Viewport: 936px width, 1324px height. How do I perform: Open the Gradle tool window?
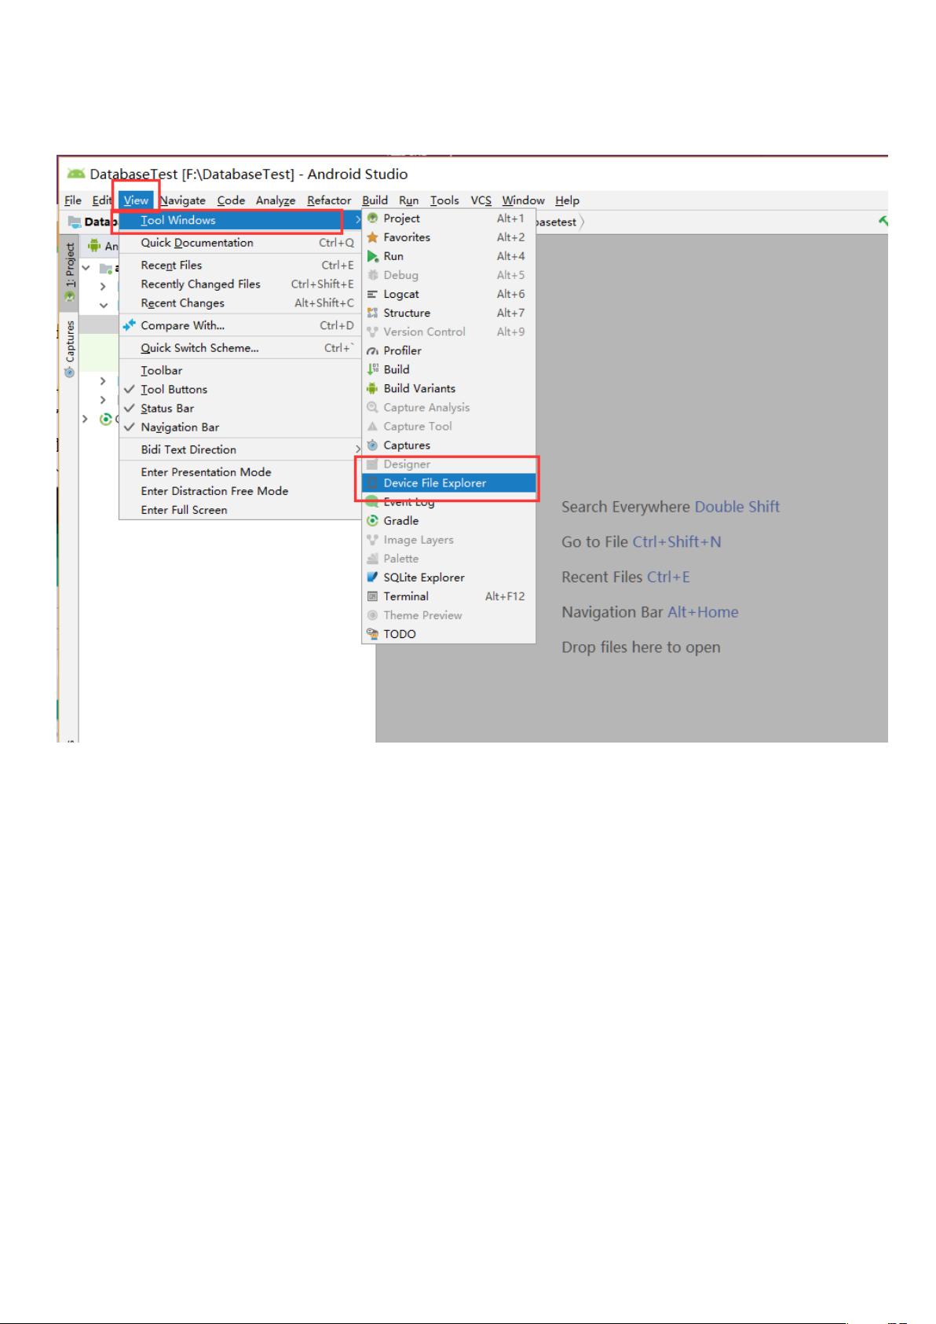pos(448,521)
